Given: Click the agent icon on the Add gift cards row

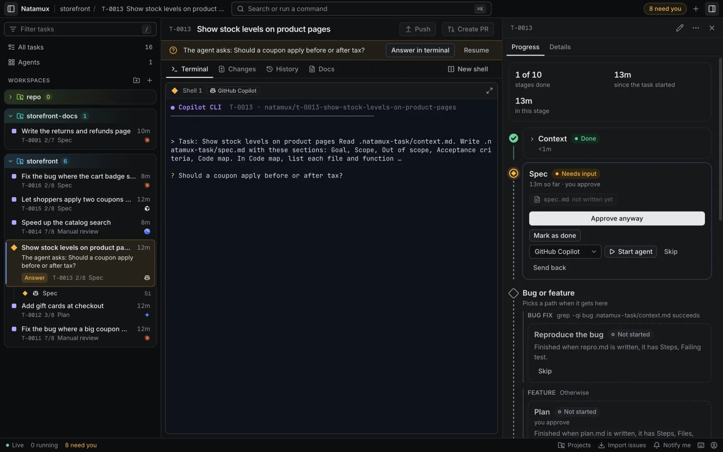Looking at the screenshot, I should (x=147, y=315).
